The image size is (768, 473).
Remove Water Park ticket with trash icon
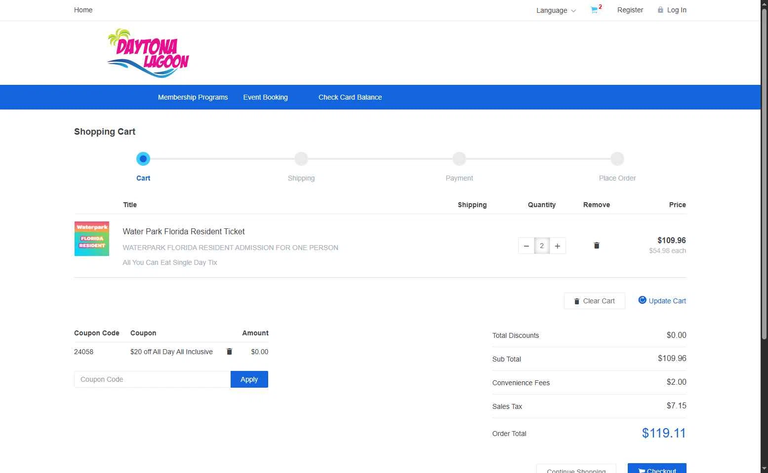[x=597, y=246]
